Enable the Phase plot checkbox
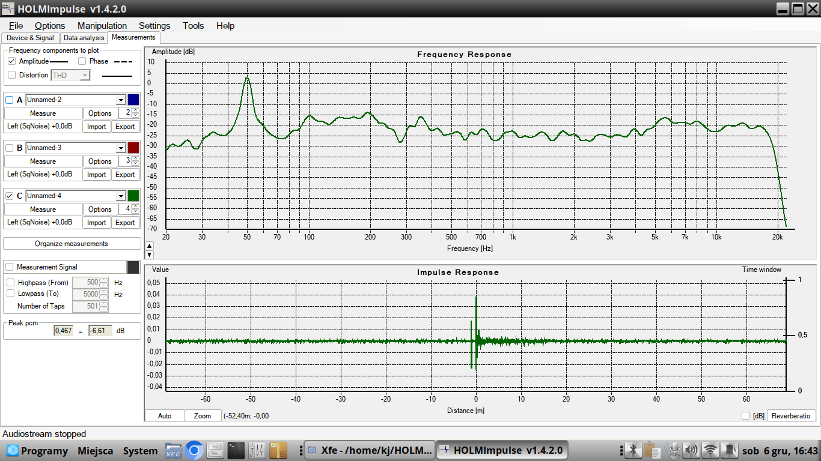The image size is (821, 461). point(82,61)
